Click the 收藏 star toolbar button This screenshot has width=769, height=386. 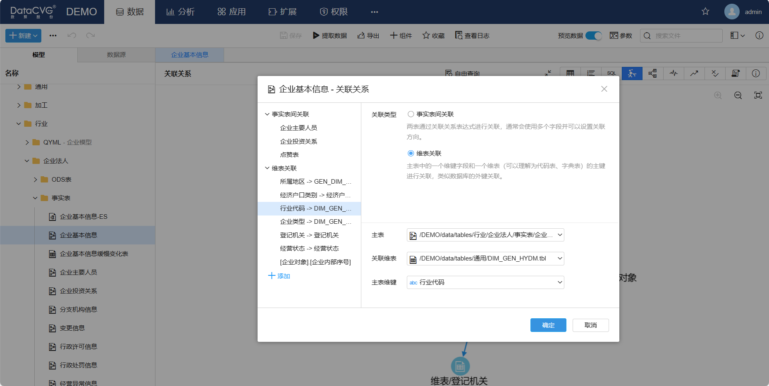[433, 36]
